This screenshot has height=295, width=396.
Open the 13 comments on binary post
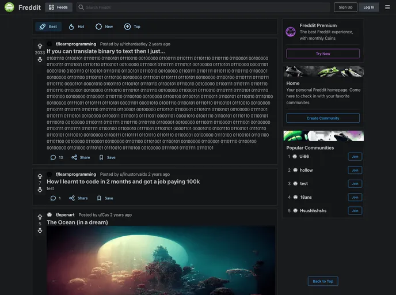coord(56,157)
